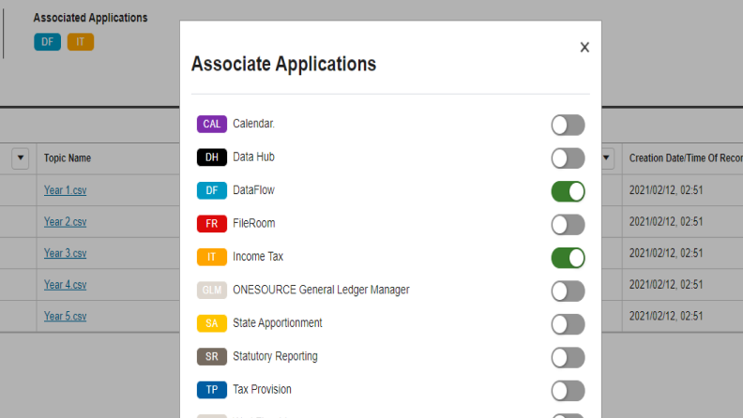The height and width of the screenshot is (418, 743).
Task: Disable the DataFlow application toggle
Action: (x=568, y=191)
